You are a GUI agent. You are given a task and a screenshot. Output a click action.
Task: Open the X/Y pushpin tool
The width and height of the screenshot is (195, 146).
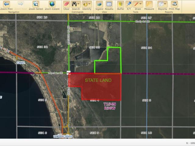(x=129, y=4)
